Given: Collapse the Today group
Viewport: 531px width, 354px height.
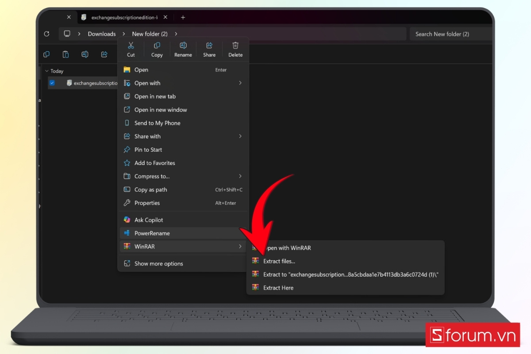Looking at the screenshot, I should (47, 71).
